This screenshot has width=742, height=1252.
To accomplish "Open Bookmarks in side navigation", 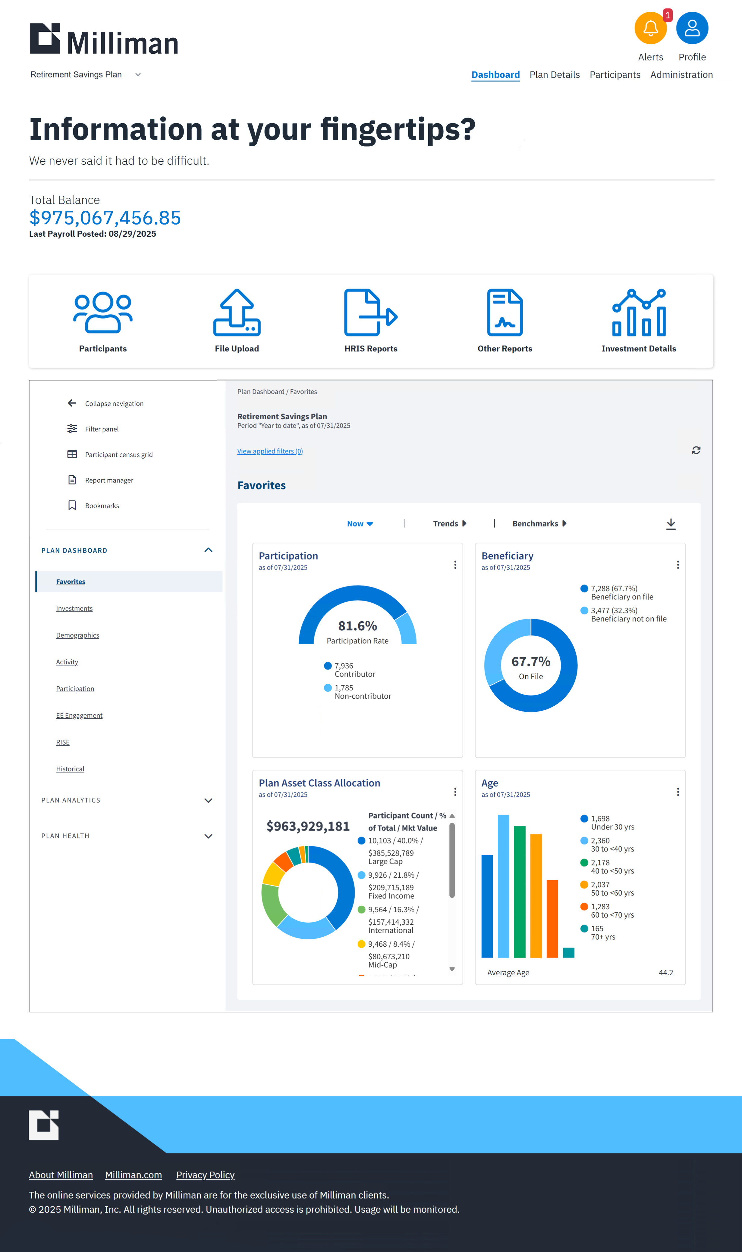I will 102,506.
